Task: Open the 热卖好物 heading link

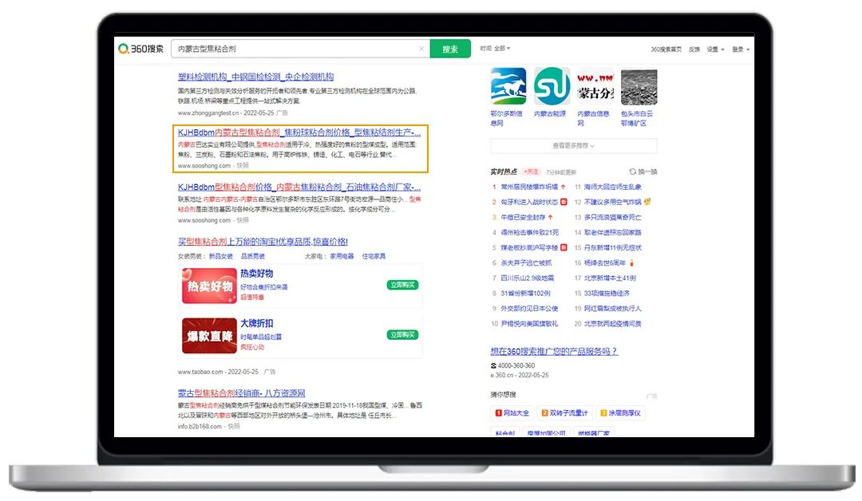Action: pos(257,274)
